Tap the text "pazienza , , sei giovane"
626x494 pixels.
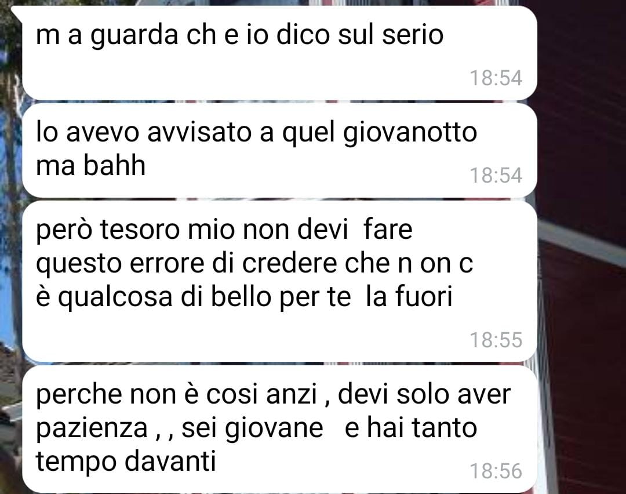[x=179, y=428]
